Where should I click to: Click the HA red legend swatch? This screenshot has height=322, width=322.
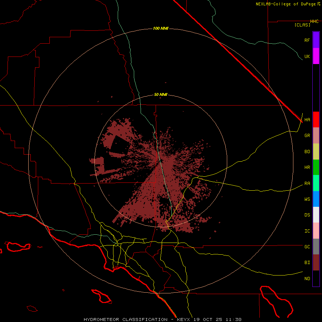(x=316, y=119)
